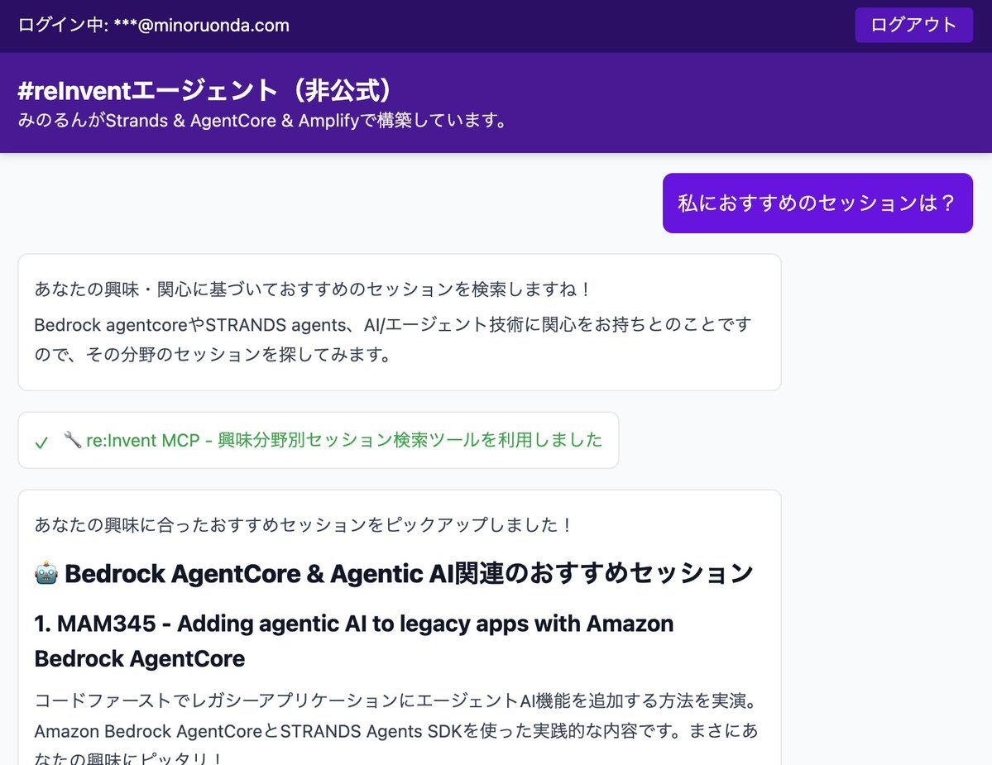Click the その分野のセッションを探してみます line
Image resolution: width=992 pixels, height=765 pixels.
(x=213, y=355)
